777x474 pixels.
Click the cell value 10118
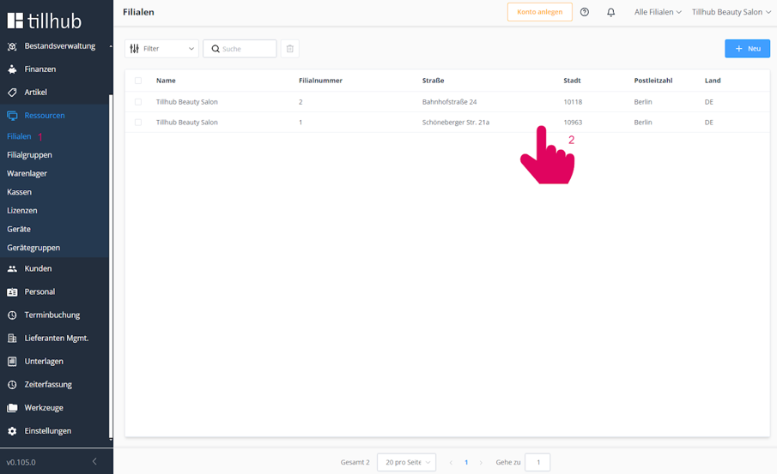(x=573, y=102)
